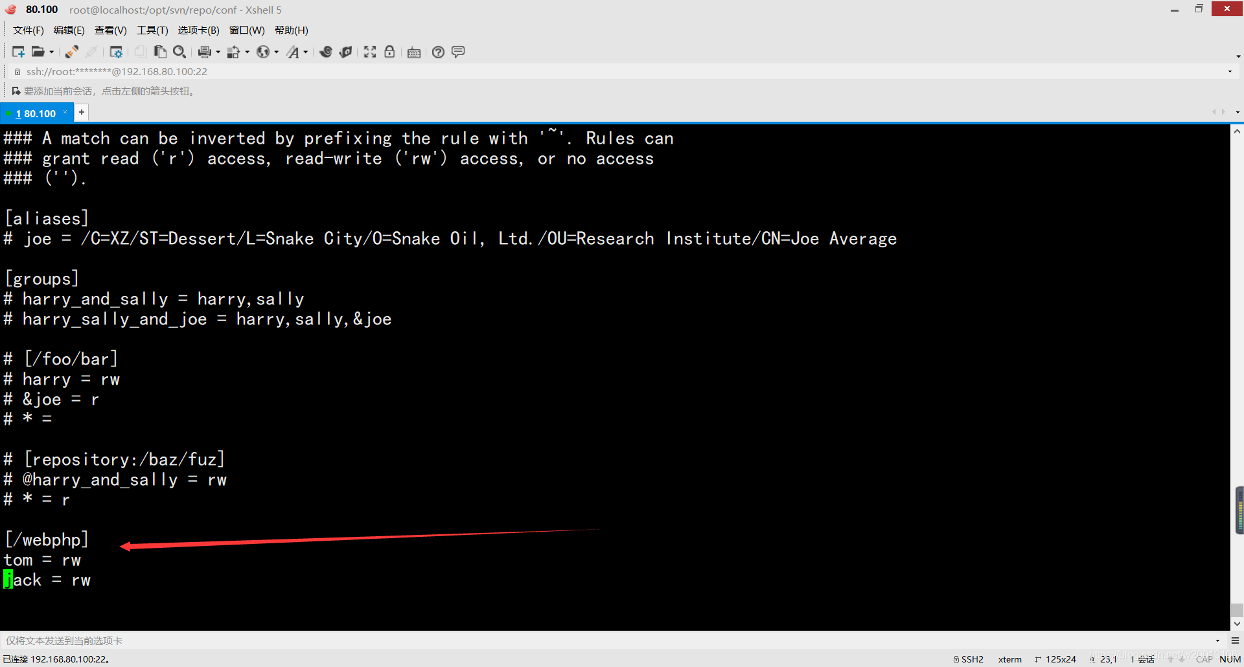This screenshot has height=667, width=1244.
Task: Click the Find magnifier icon
Action: pyautogui.click(x=179, y=52)
